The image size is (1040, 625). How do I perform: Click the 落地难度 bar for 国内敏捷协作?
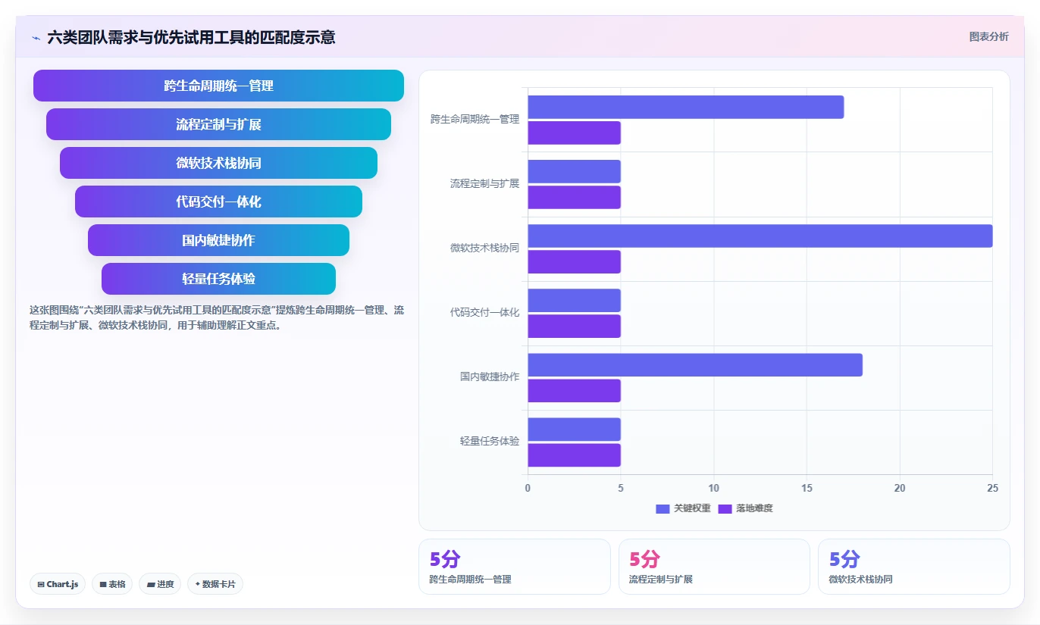(574, 390)
